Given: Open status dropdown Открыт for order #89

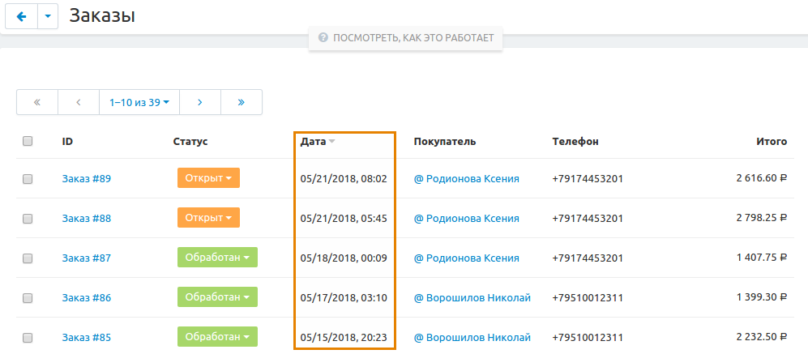Looking at the screenshot, I should click(x=208, y=178).
